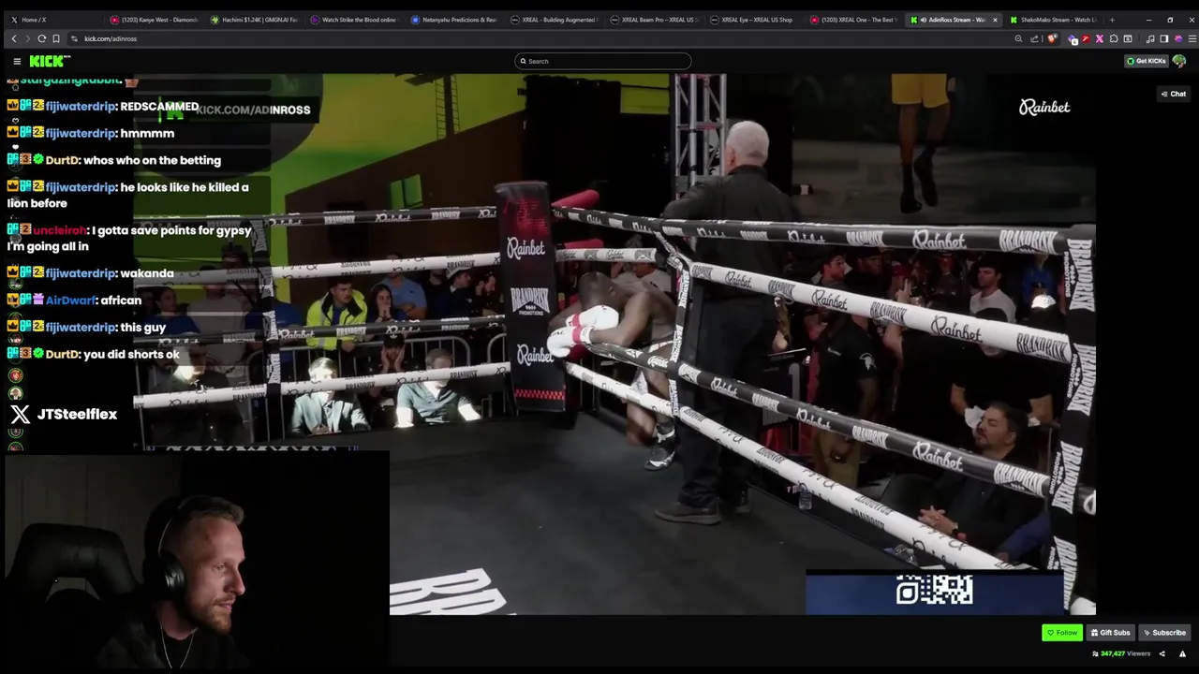Click the zoom magnifier in the address bar
The image size is (1199, 674).
tap(1018, 38)
